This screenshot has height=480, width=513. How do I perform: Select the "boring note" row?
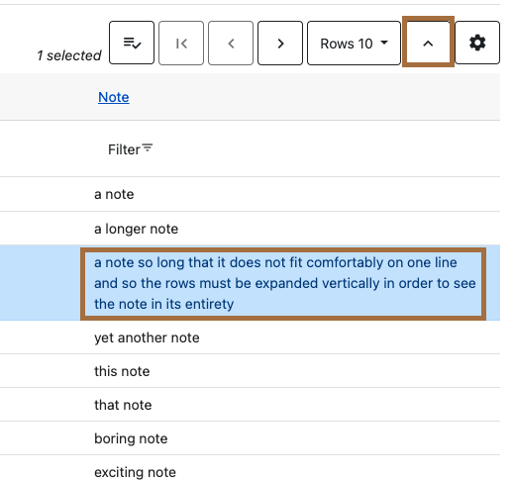(x=250, y=438)
